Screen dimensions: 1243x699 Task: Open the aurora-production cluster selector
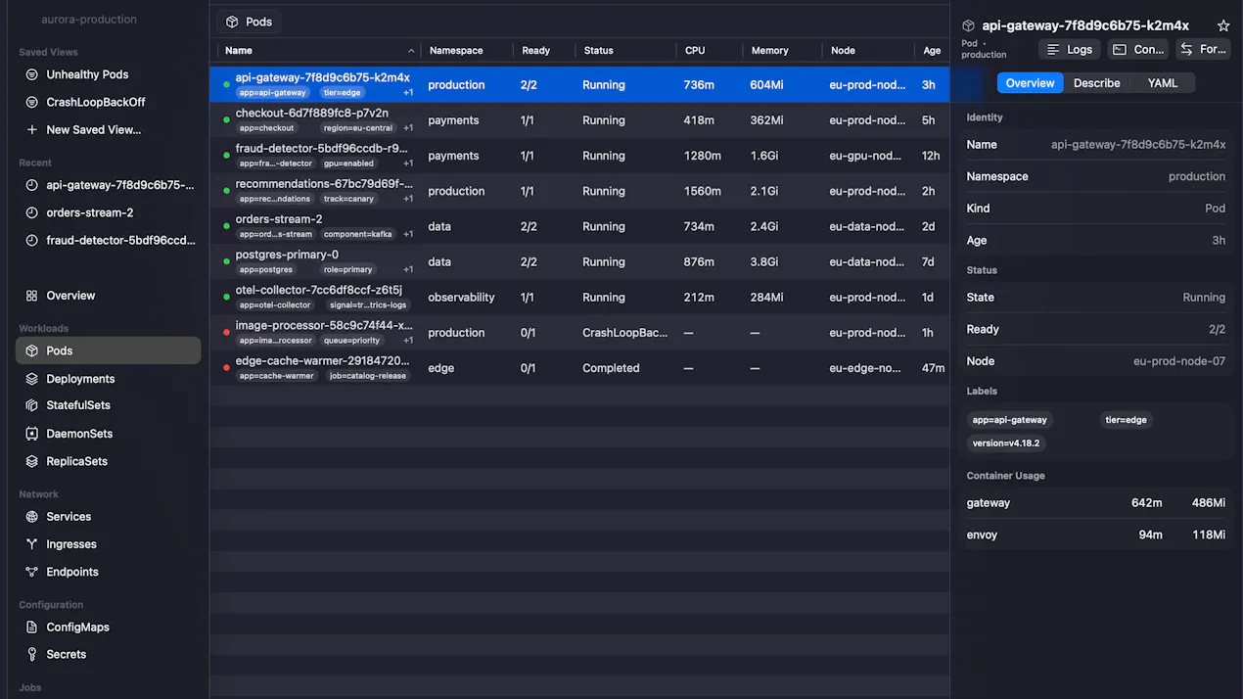tap(89, 20)
